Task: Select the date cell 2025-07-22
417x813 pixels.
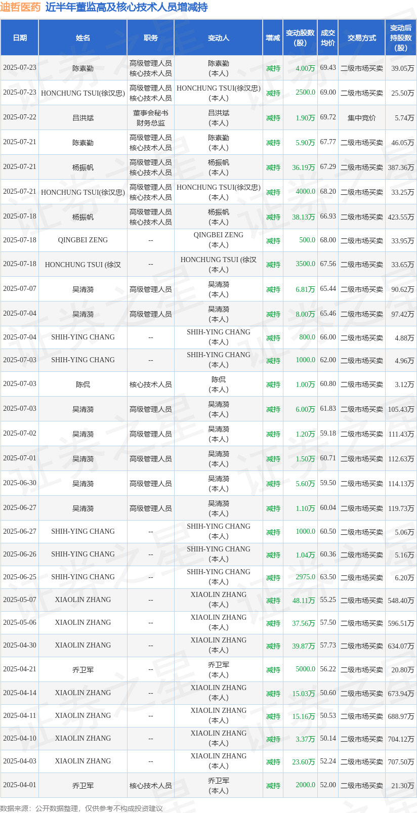Action: [20, 117]
